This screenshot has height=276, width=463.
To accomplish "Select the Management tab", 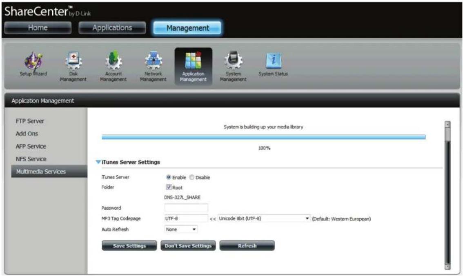I will click(x=187, y=28).
